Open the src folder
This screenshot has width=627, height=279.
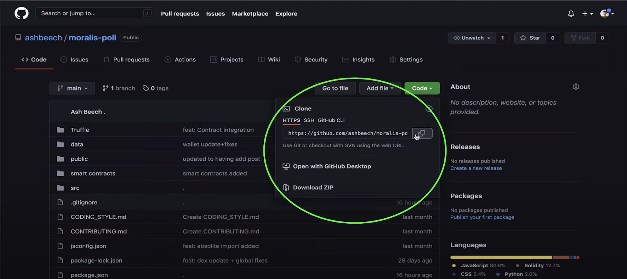[75, 188]
